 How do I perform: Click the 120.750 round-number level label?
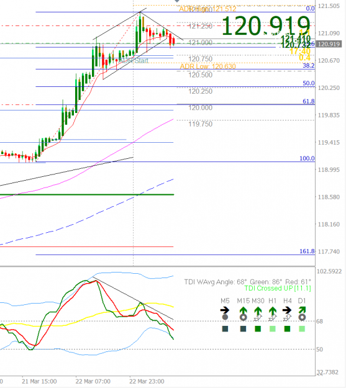[x=201, y=59]
